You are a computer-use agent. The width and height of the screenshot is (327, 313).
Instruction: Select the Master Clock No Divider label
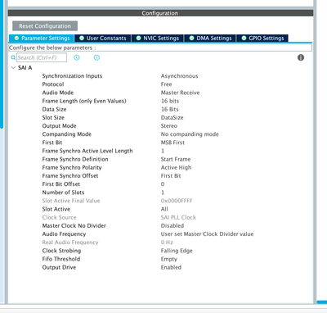(x=74, y=225)
